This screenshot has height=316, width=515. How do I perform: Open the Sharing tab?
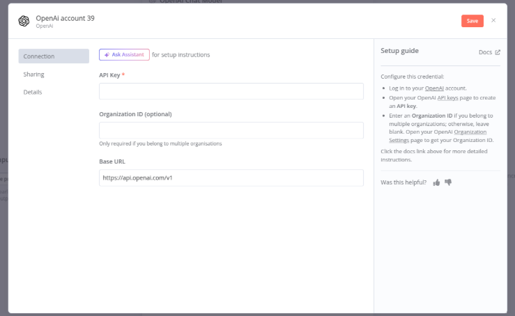tap(34, 74)
